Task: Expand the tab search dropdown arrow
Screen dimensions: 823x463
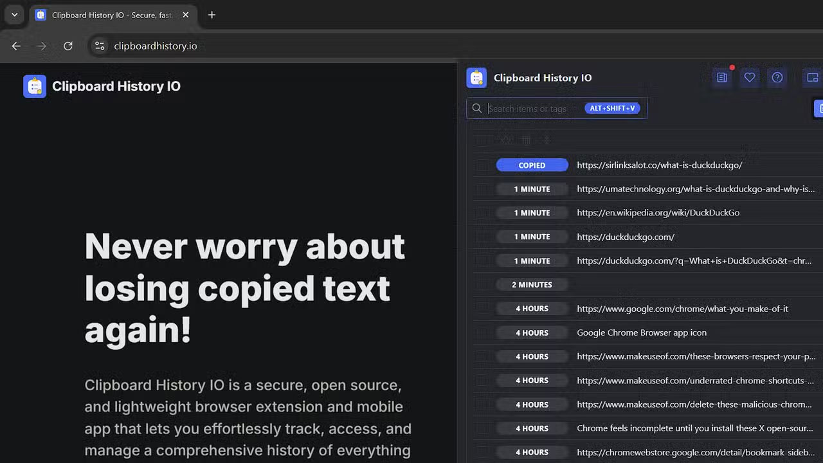Action: pyautogui.click(x=14, y=15)
